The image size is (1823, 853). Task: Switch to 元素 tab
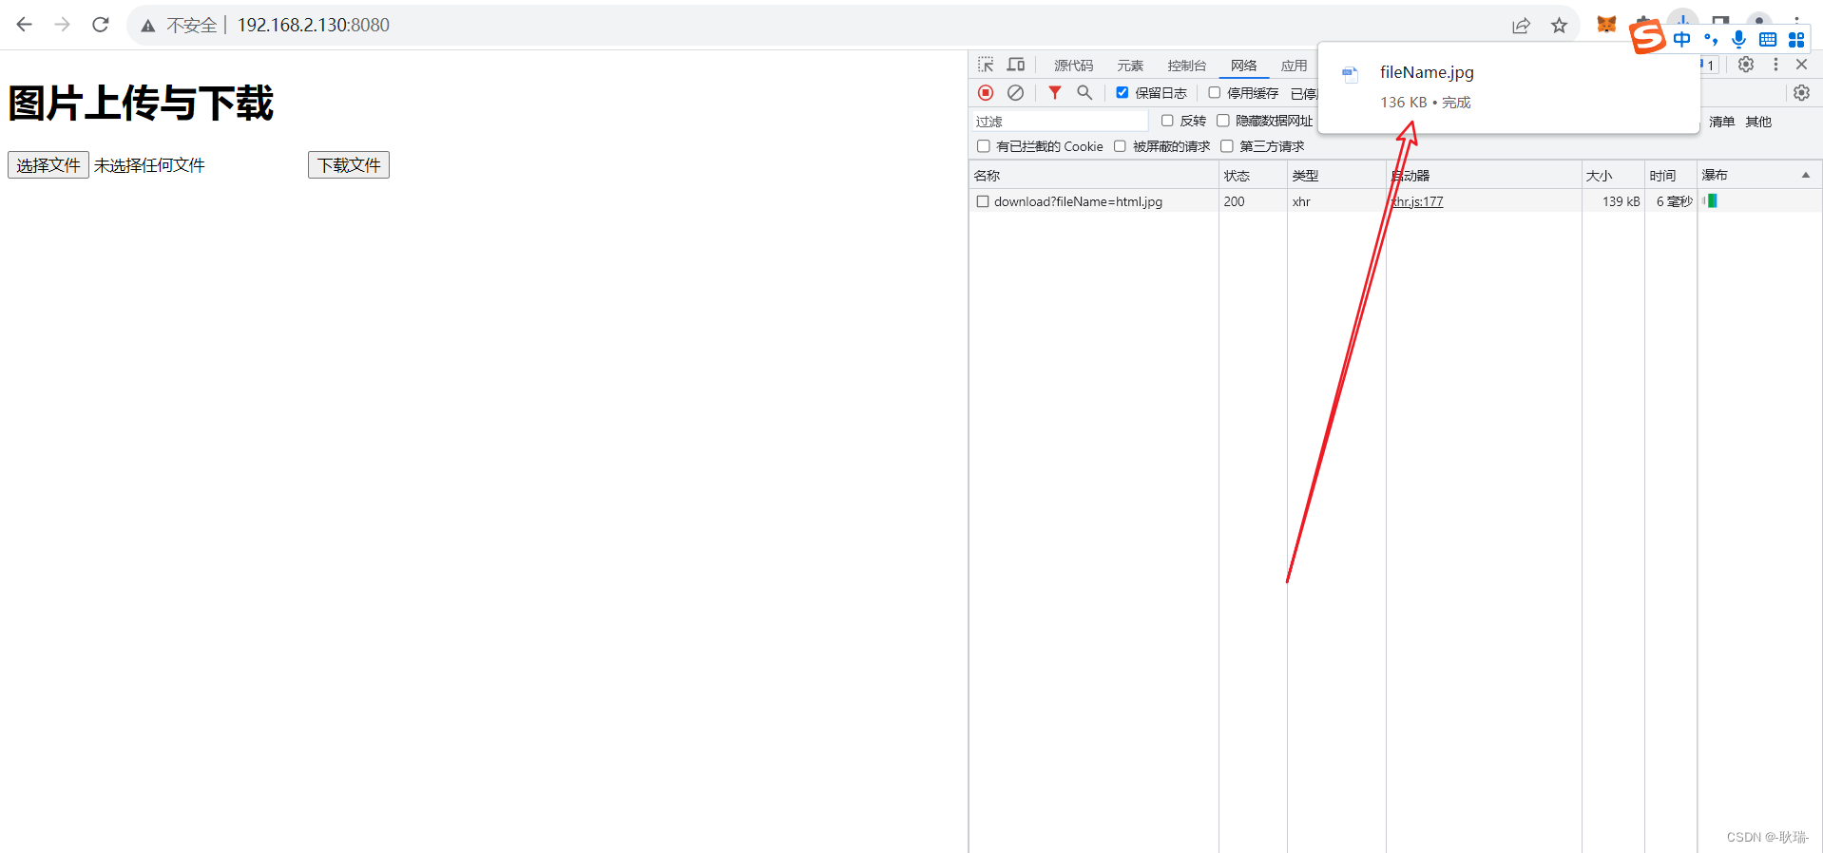[1130, 66]
